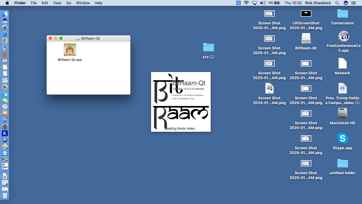Click Finder icon in the dock

(5, 14)
